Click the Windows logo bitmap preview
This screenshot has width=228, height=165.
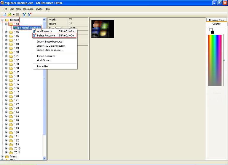pyautogui.click(x=103, y=29)
